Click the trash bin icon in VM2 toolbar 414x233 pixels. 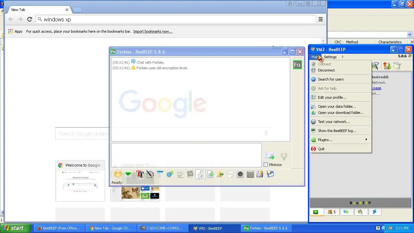(x=397, y=66)
